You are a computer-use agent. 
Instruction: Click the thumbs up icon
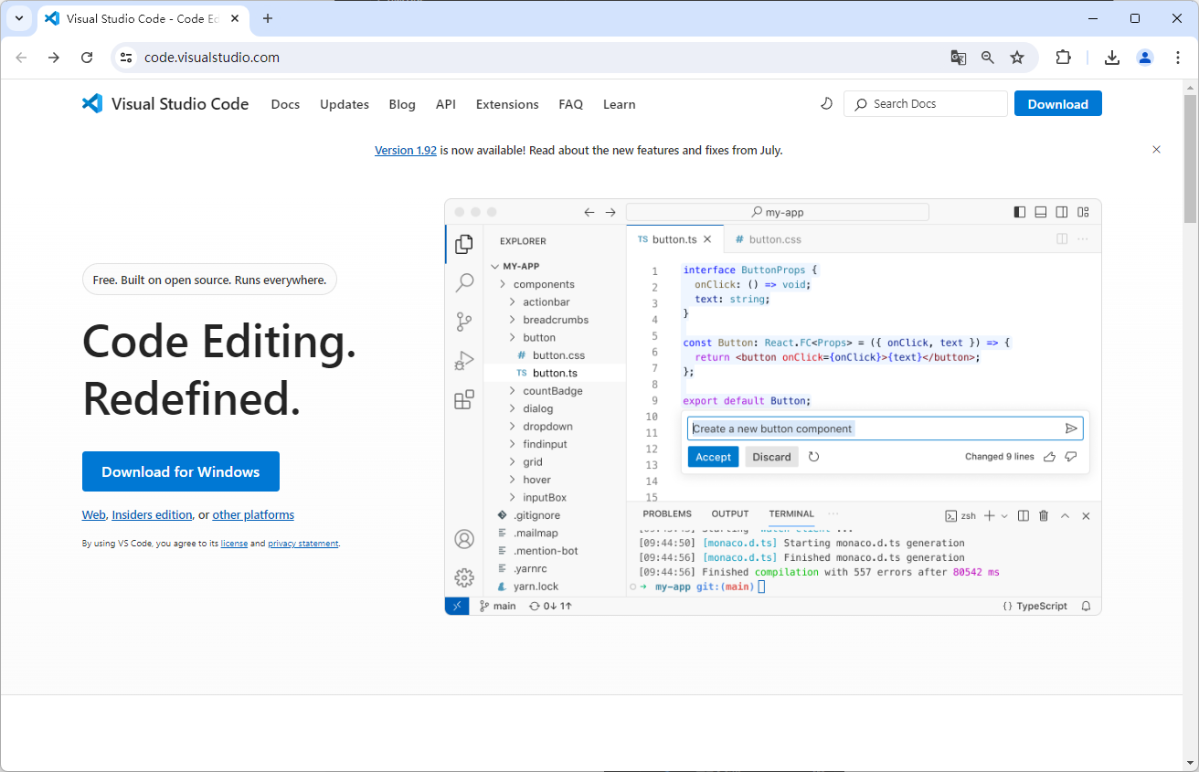click(1049, 457)
